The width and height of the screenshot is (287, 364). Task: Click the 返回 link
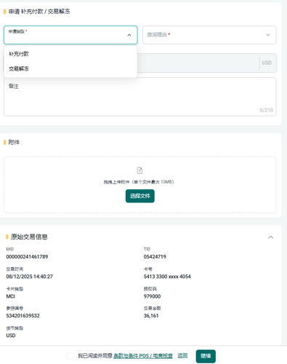click(182, 355)
